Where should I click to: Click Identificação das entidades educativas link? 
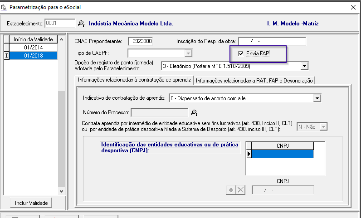(x=169, y=147)
